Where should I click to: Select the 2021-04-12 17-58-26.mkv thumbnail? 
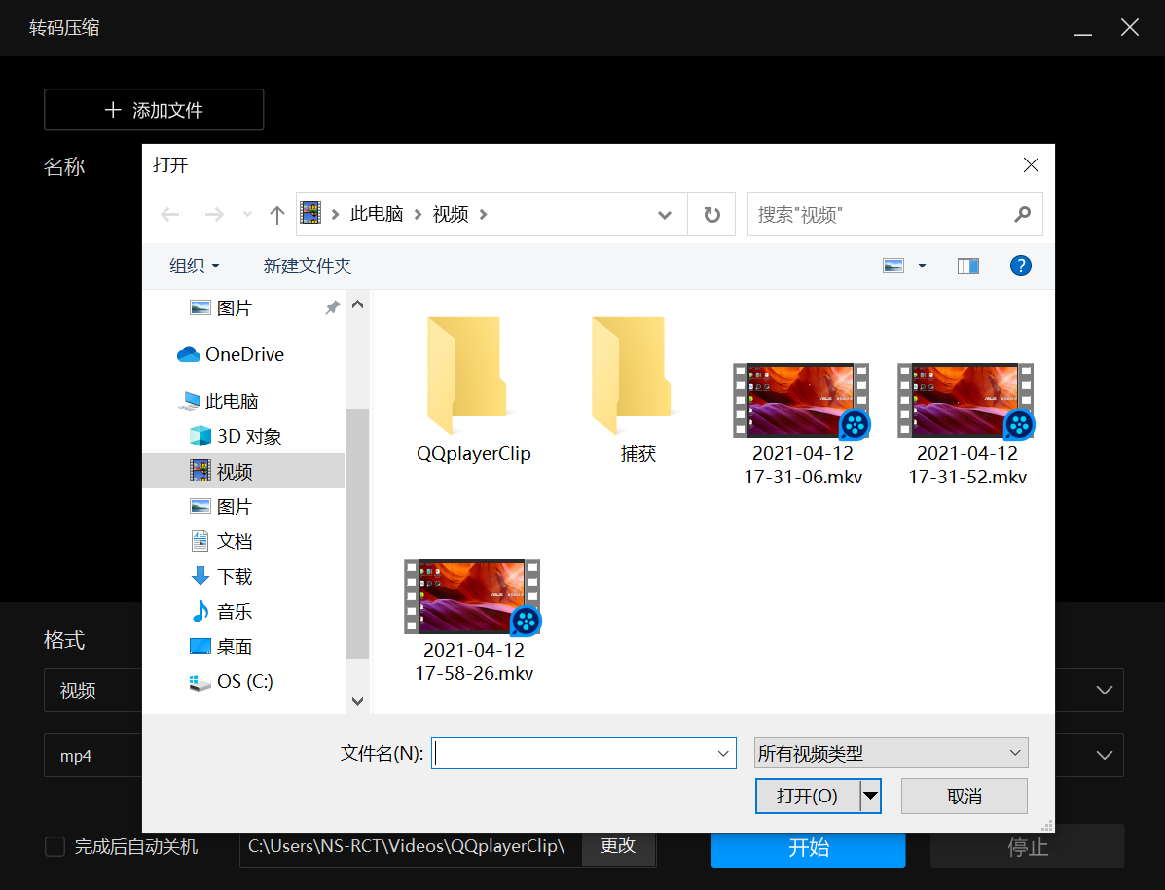[x=472, y=596]
